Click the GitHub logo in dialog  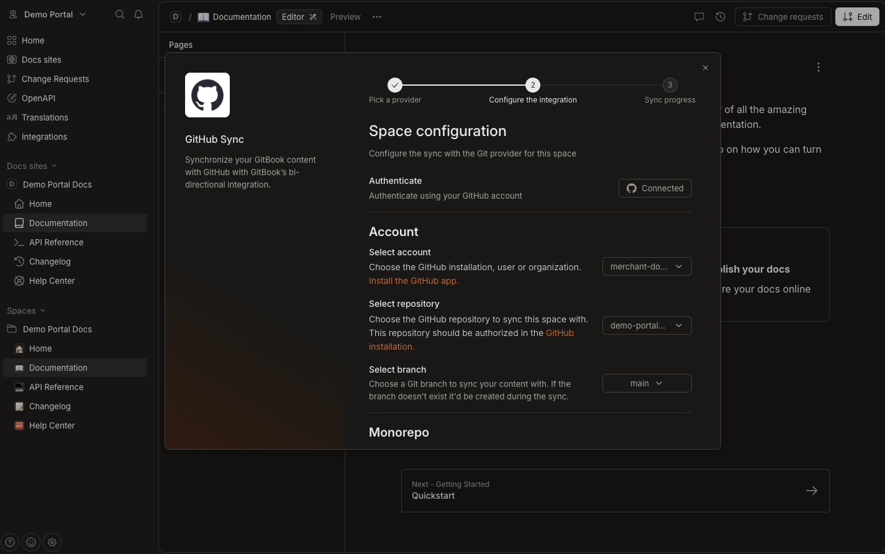(x=207, y=95)
